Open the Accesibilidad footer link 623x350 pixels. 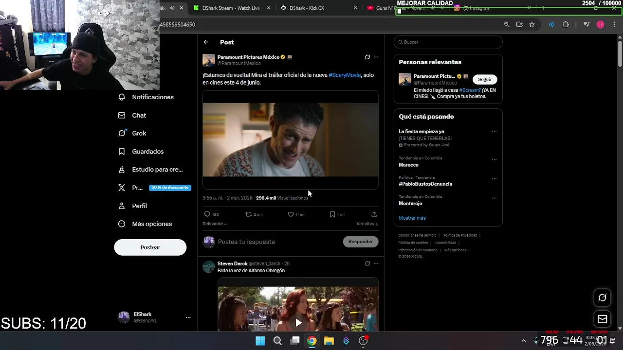click(445, 243)
